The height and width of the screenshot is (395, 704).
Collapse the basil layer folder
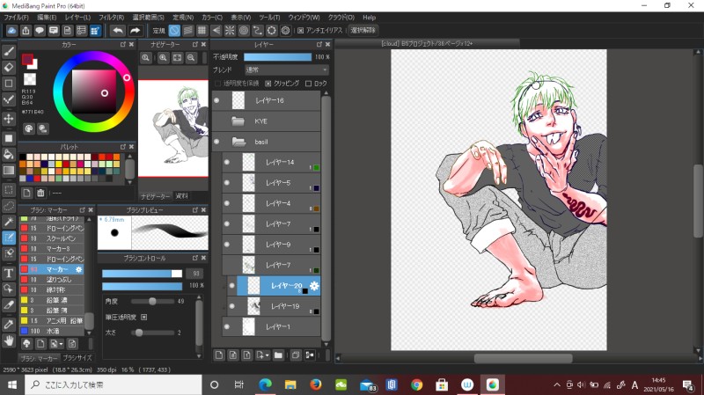(x=238, y=142)
